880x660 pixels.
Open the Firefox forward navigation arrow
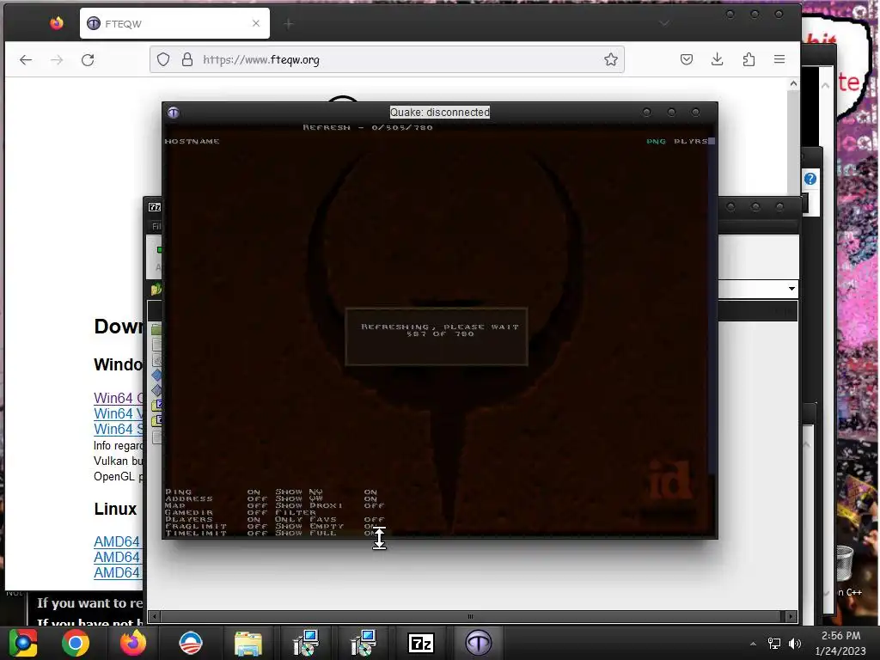point(57,59)
